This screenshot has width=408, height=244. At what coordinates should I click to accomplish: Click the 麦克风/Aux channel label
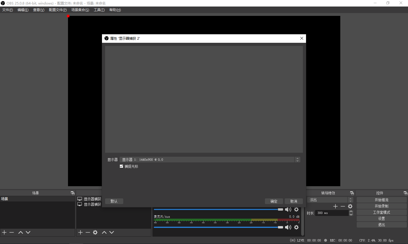pyautogui.click(x=162, y=217)
